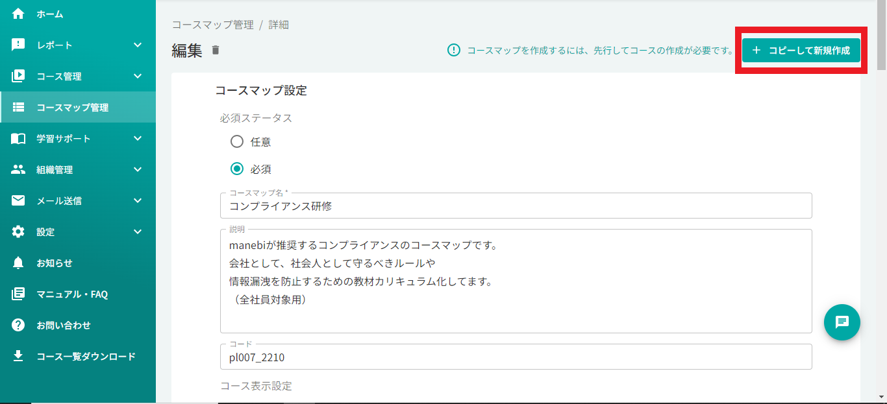Expand the 設定 dropdown arrow
The width and height of the screenshot is (887, 404).
138,232
